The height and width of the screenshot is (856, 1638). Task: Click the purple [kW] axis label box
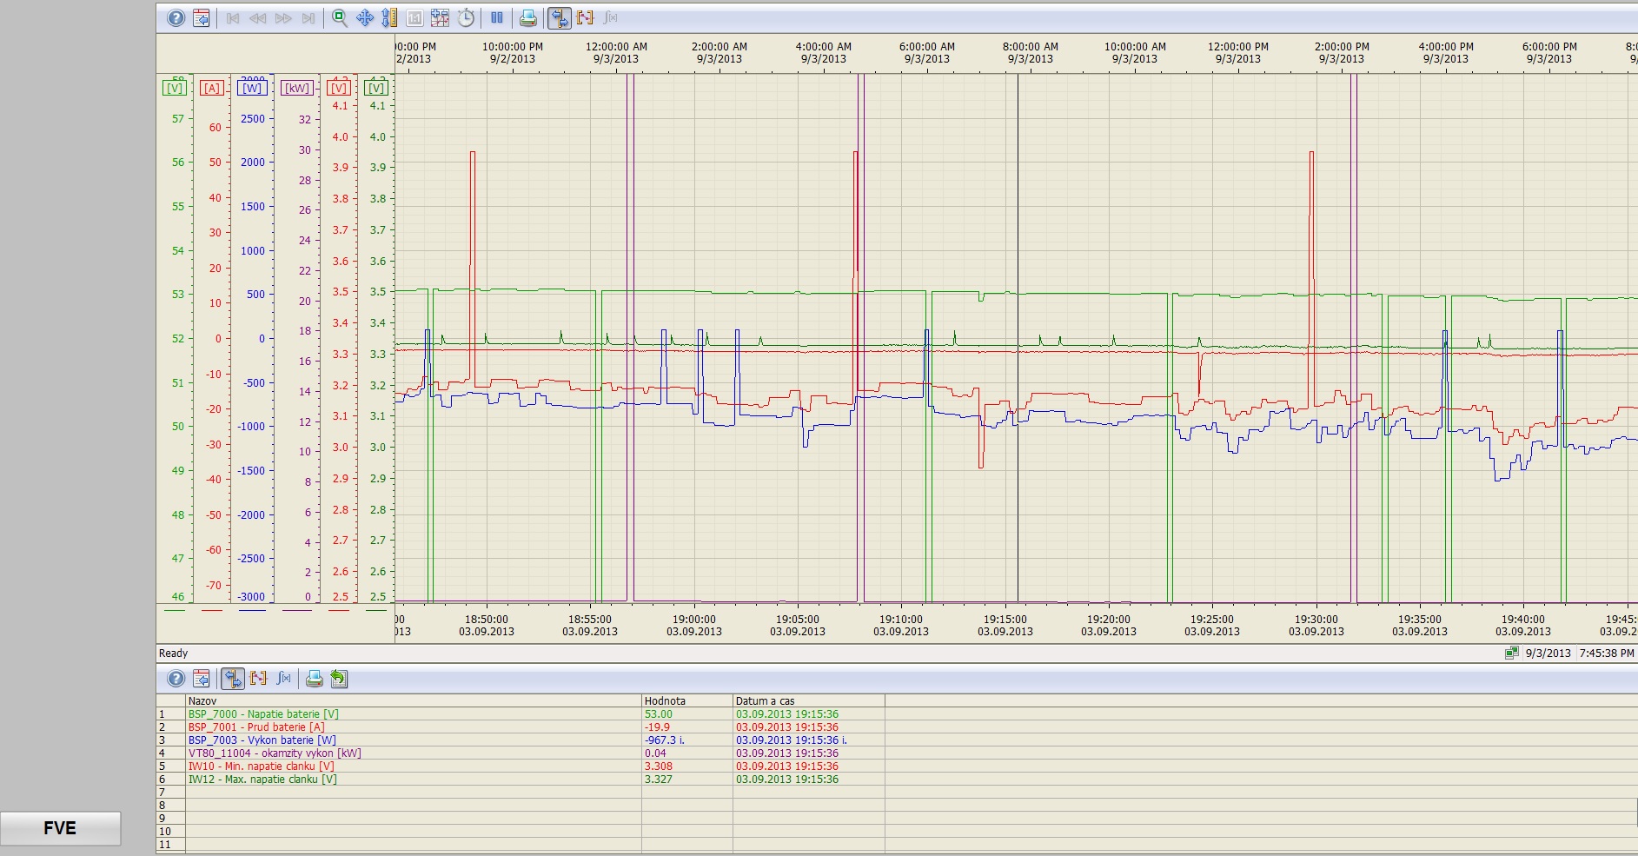point(297,88)
